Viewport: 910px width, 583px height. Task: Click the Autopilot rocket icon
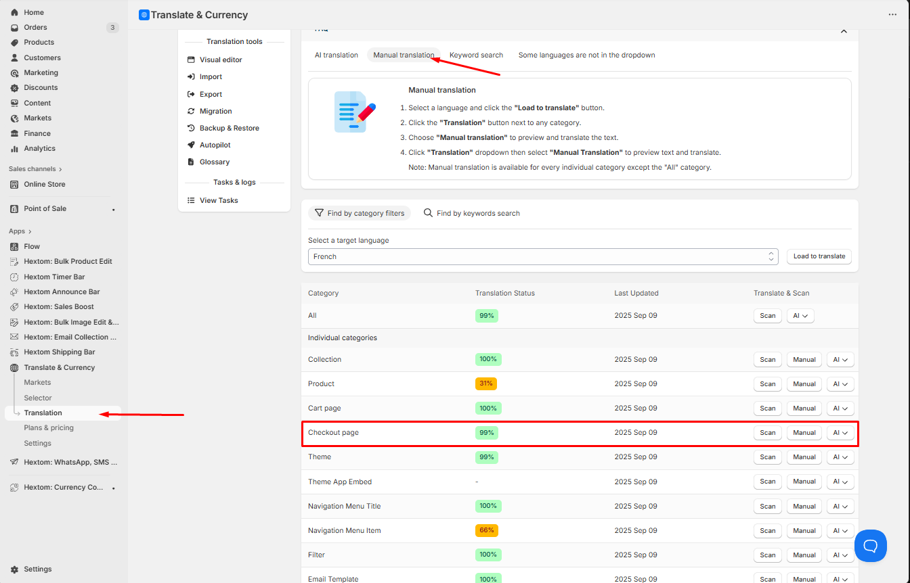[192, 145]
